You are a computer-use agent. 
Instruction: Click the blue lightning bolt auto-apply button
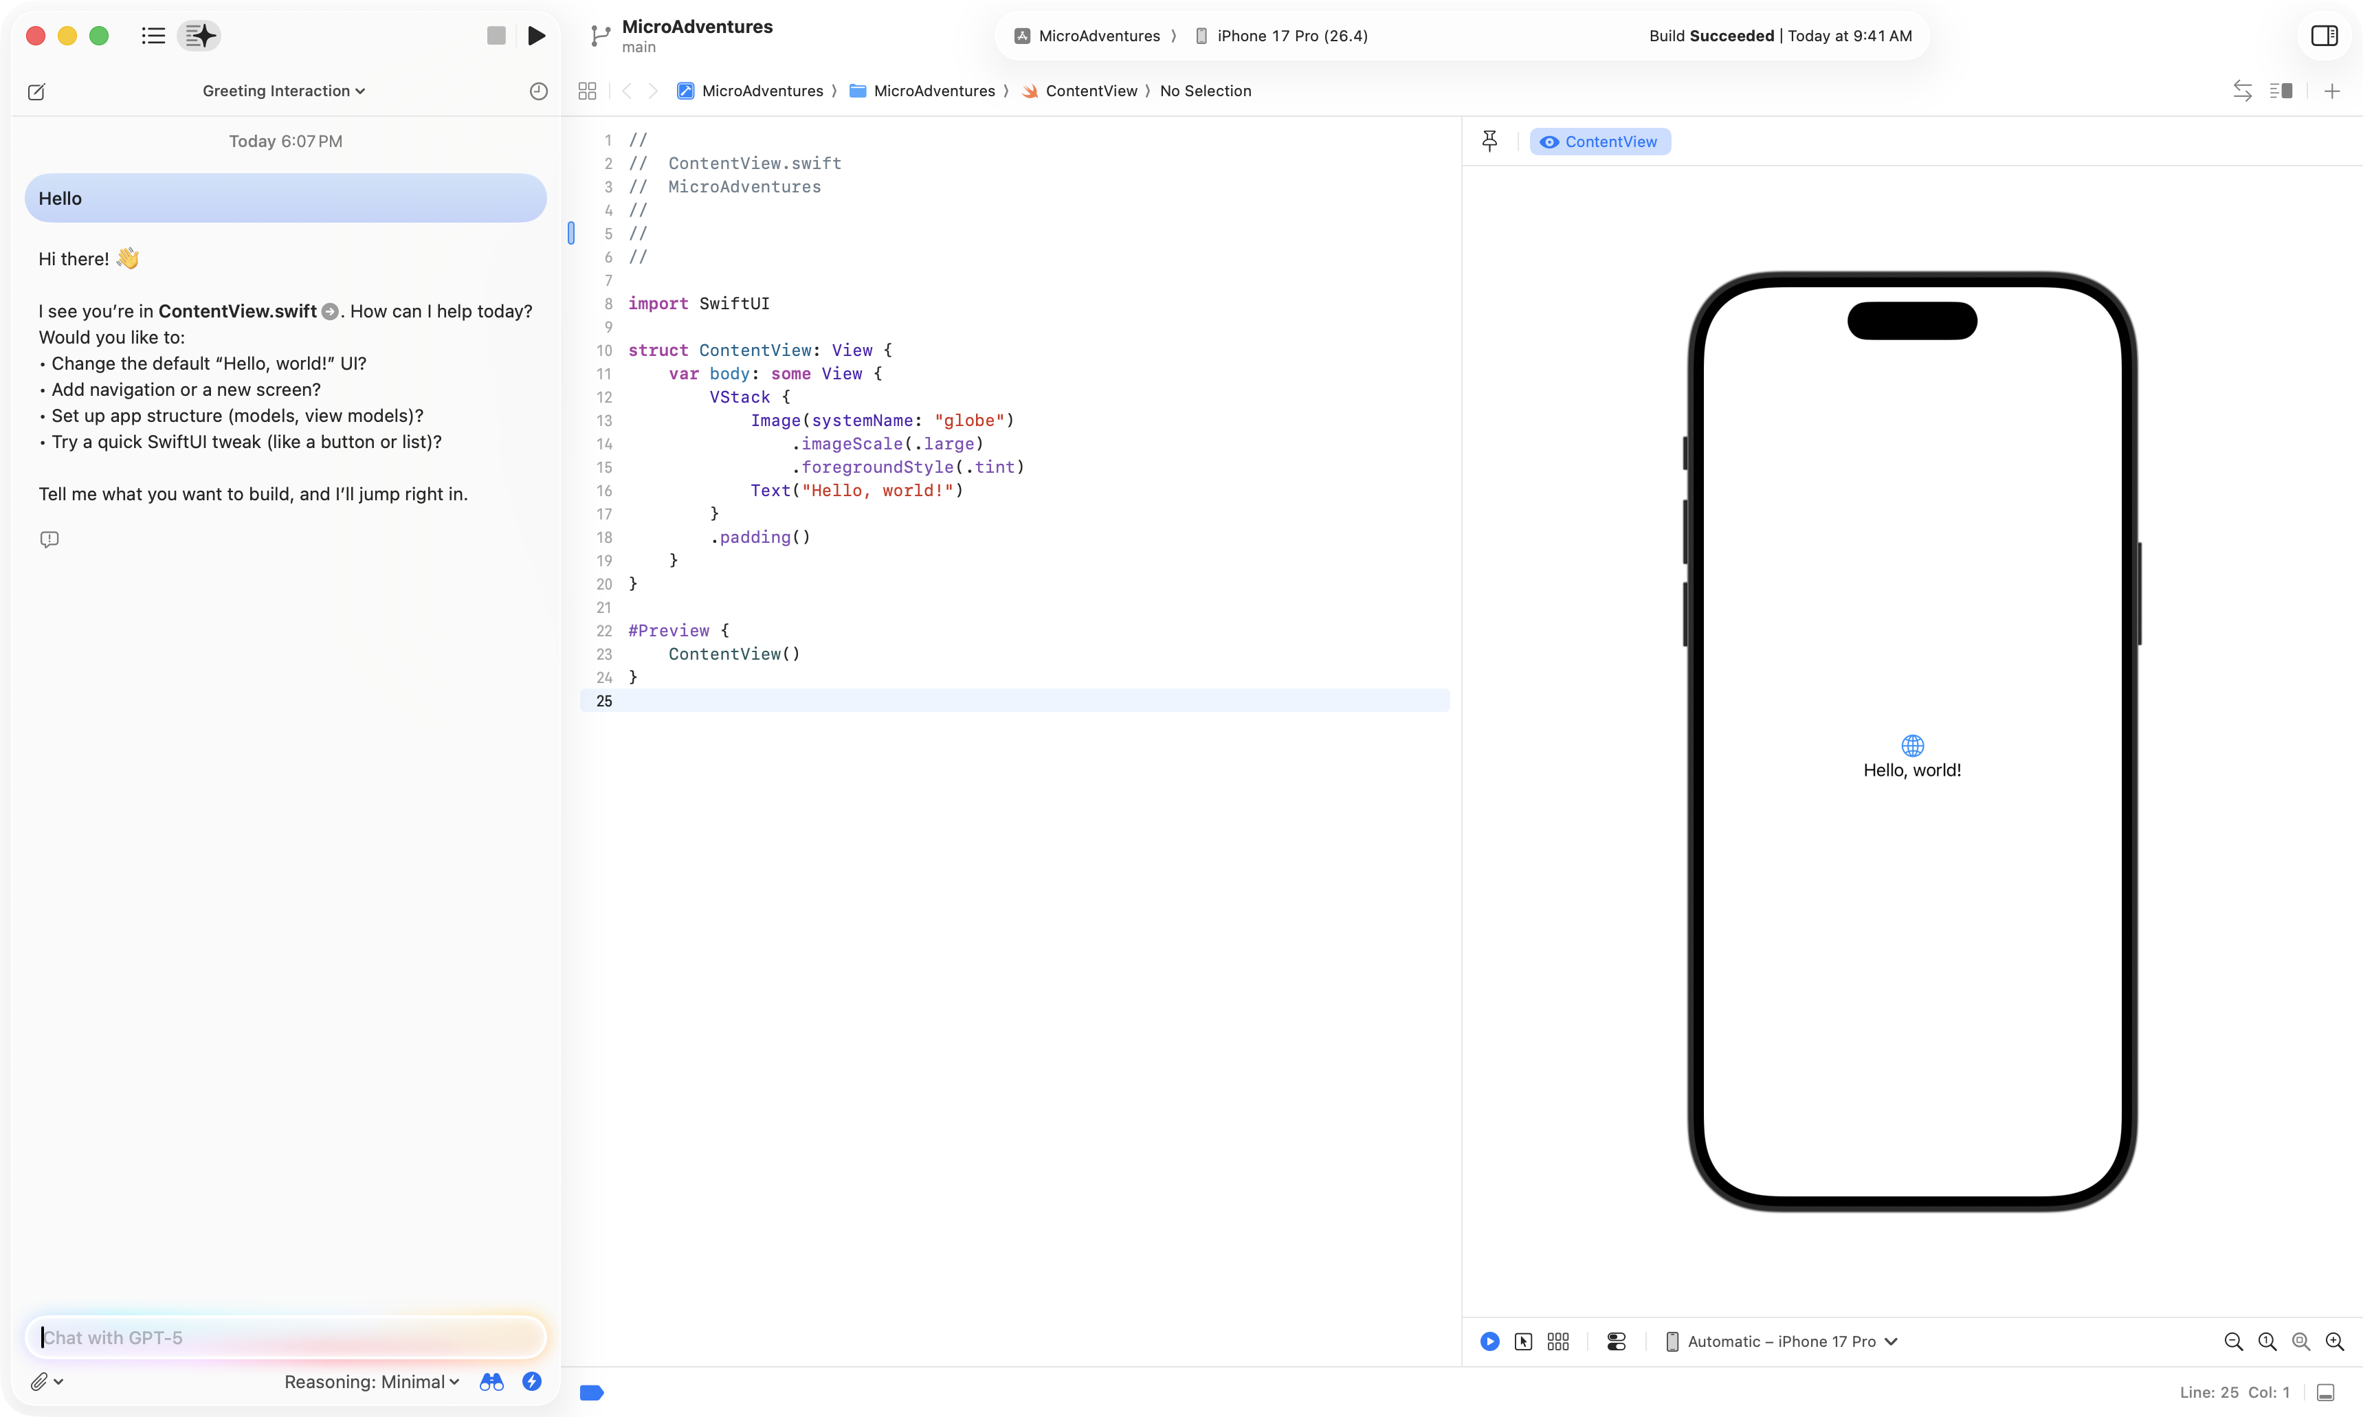coord(532,1382)
